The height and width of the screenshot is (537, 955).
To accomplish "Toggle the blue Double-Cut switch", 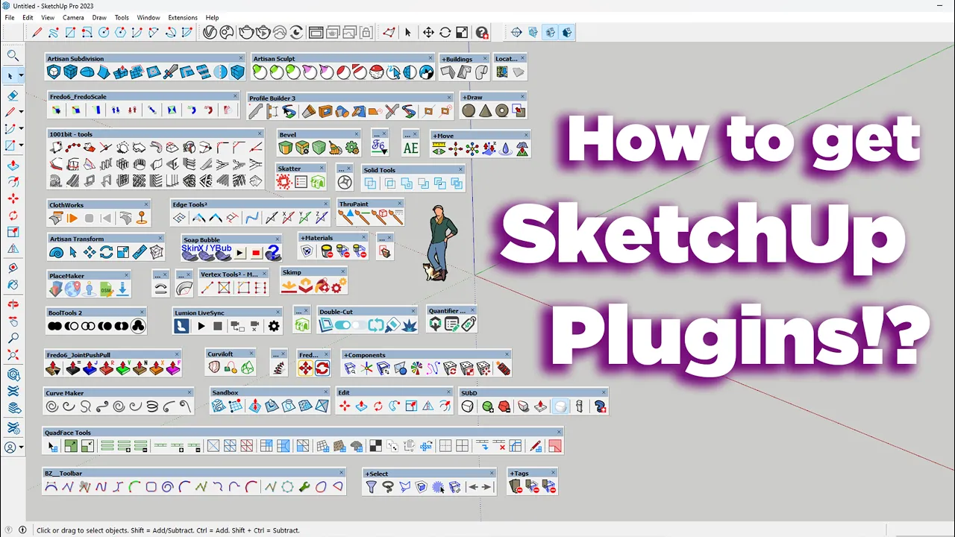I will click(x=342, y=324).
